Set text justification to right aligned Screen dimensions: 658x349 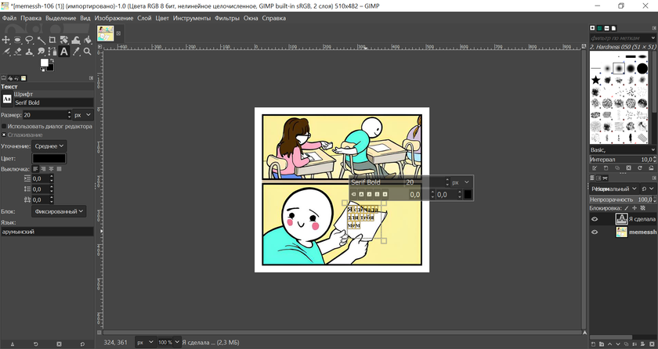[x=43, y=169]
